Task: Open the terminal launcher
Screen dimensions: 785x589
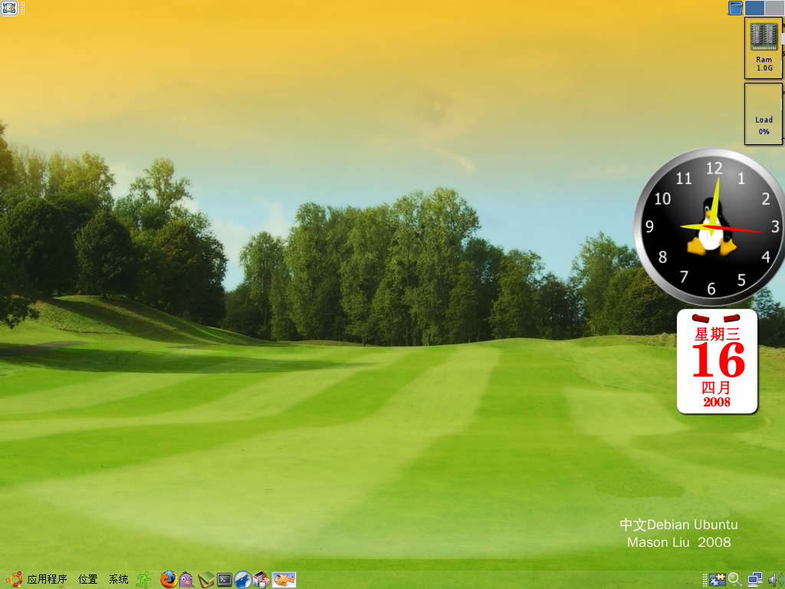Action: pos(225,580)
